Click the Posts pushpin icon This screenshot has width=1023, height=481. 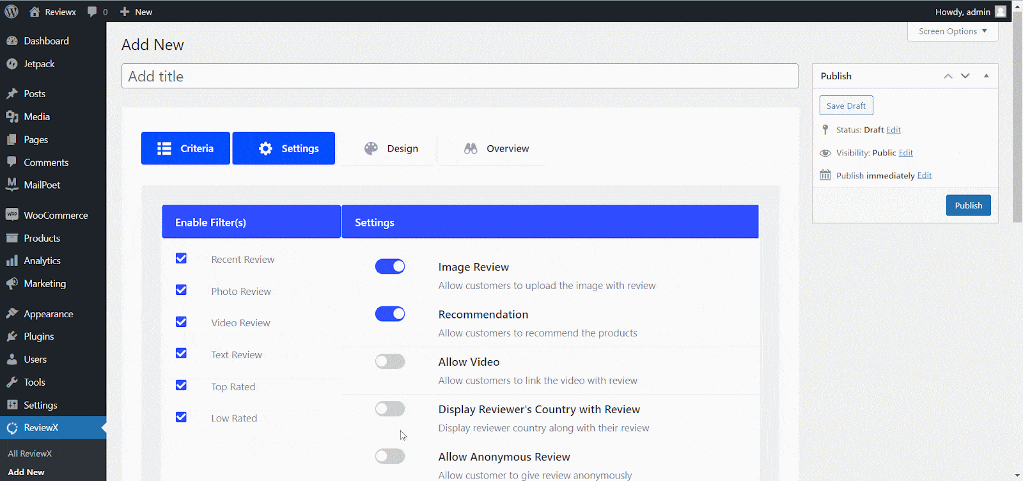12,93
